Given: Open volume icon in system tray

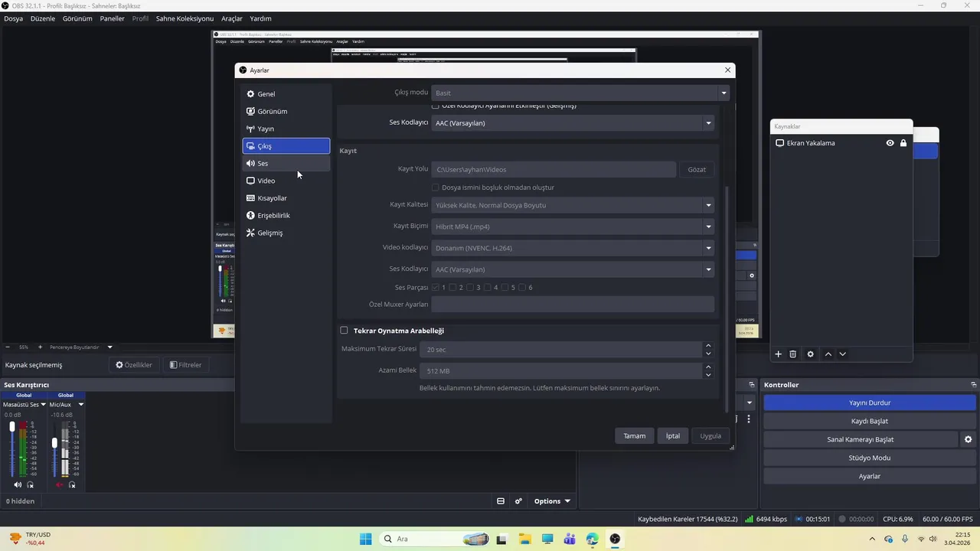Looking at the screenshot, I should tap(933, 539).
